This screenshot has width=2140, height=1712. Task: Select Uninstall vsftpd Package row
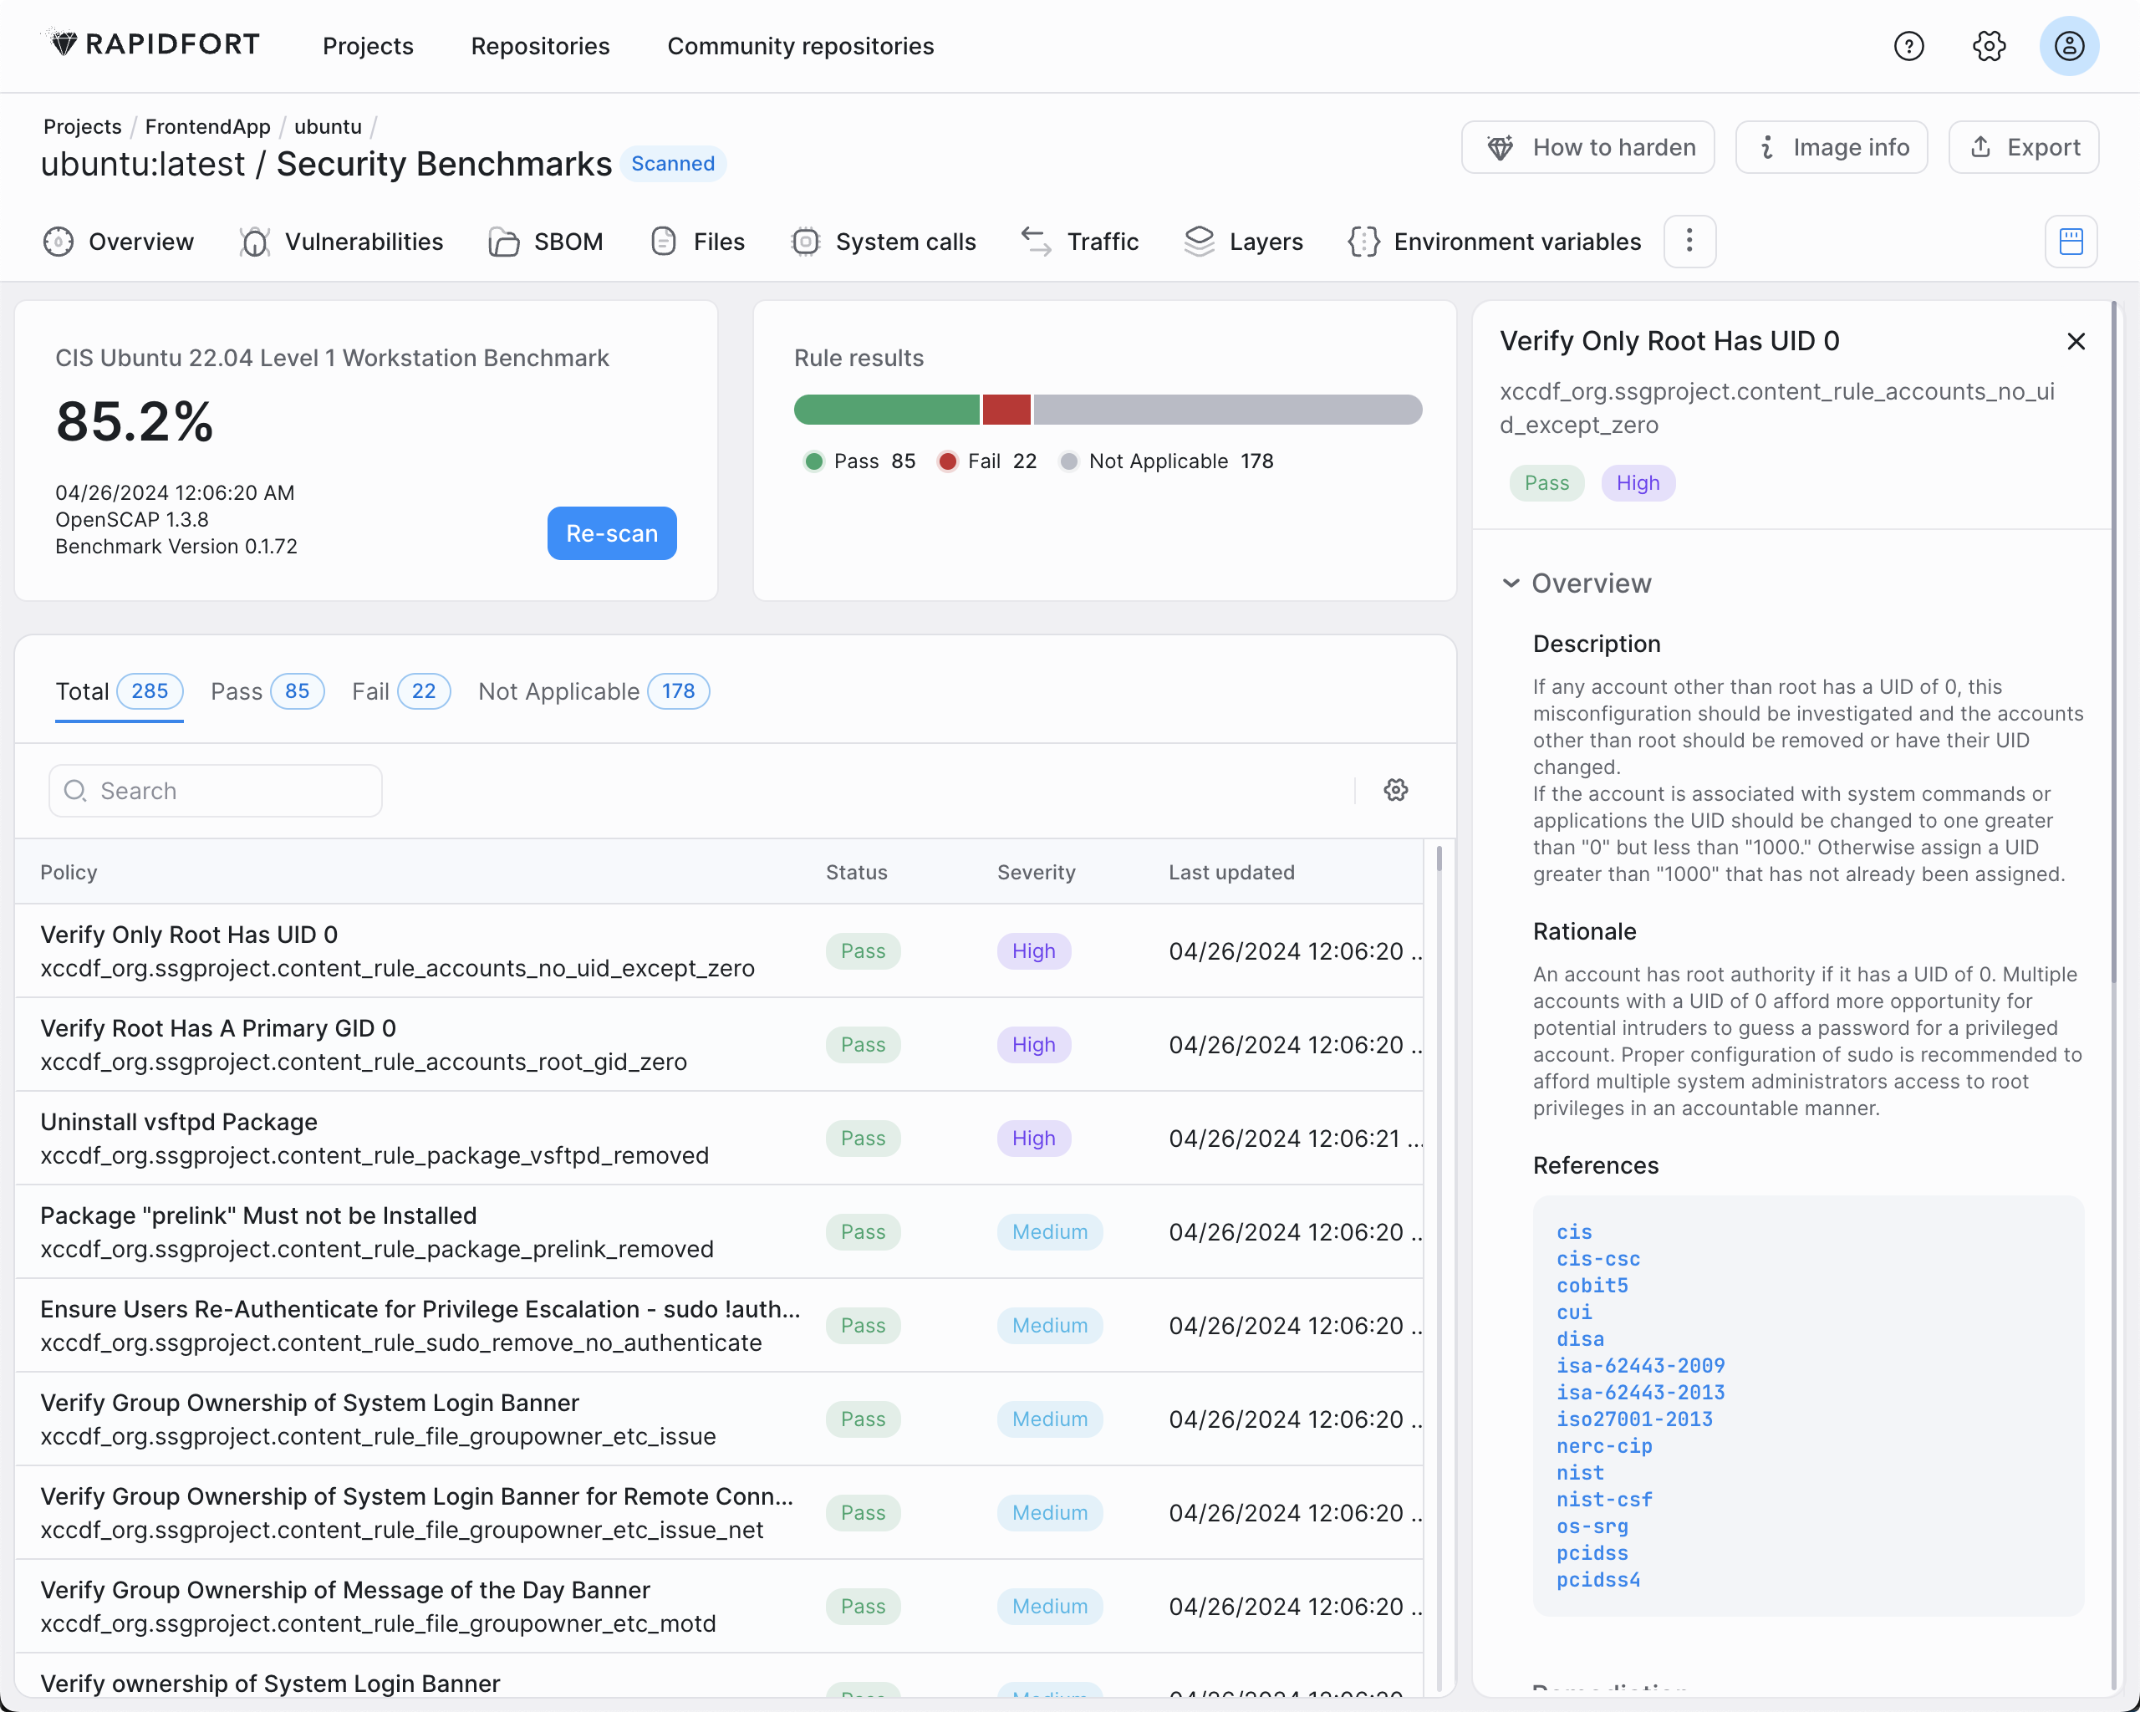(719, 1139)
